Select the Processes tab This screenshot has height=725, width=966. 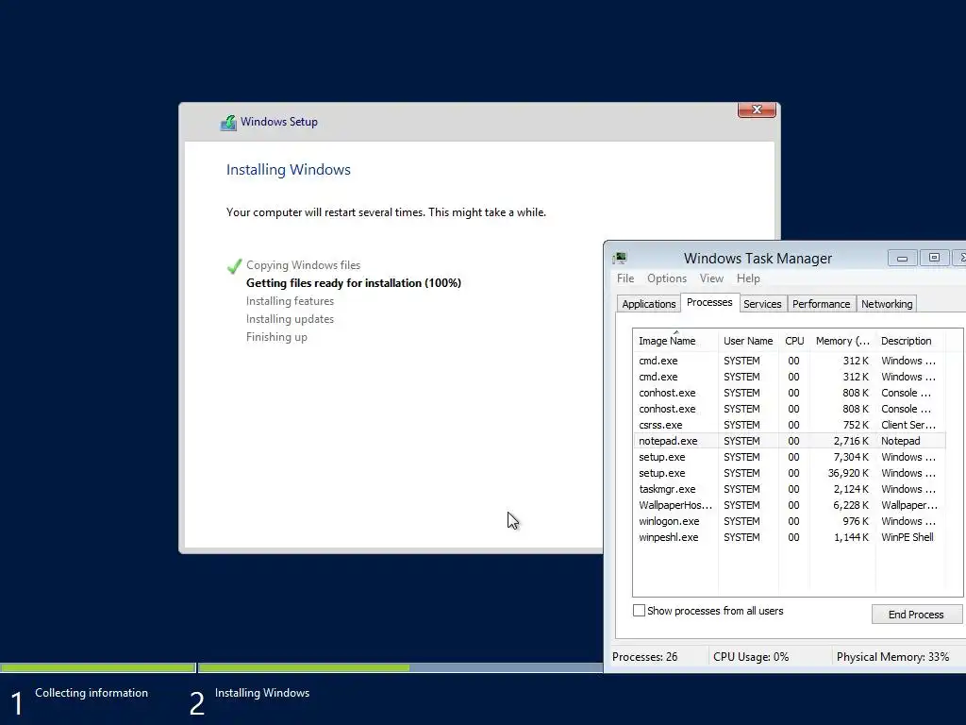point(709,303)
